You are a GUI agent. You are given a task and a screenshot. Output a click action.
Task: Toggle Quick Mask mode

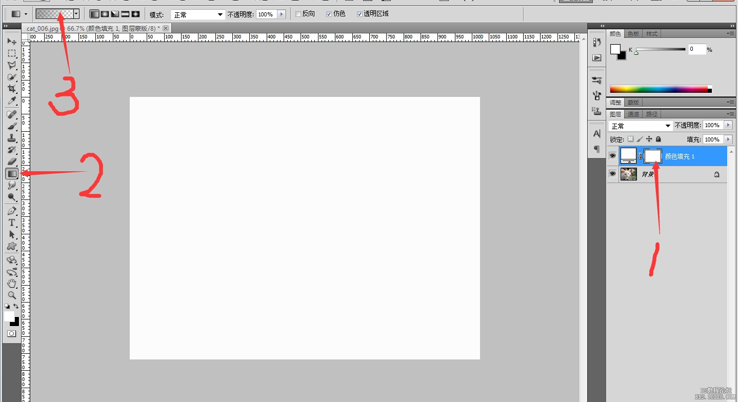point(11,333)
